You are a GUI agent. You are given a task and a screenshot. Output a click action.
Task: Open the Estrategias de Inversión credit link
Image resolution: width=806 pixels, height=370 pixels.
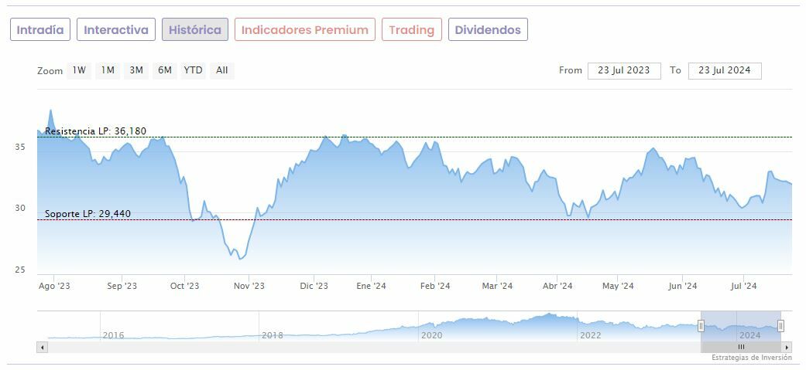[x=752, y=358]
